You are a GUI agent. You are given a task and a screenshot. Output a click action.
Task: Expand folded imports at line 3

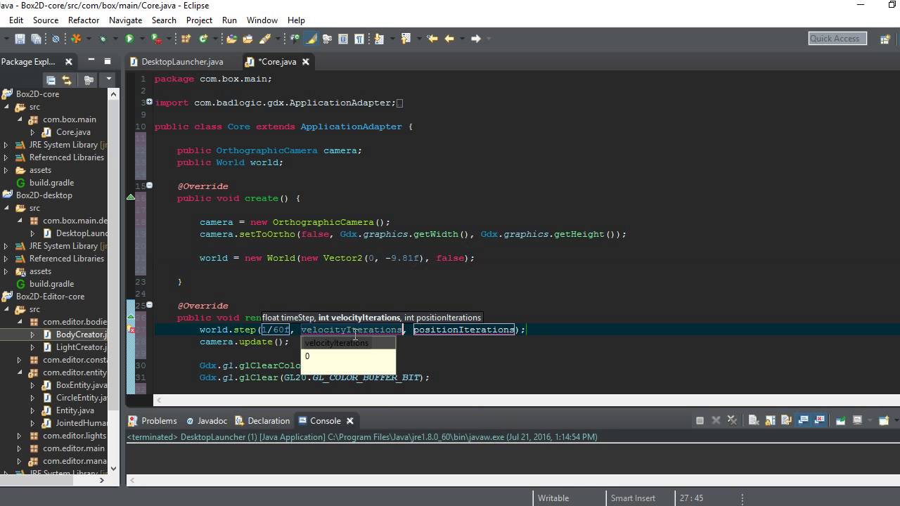coord(149,103)
